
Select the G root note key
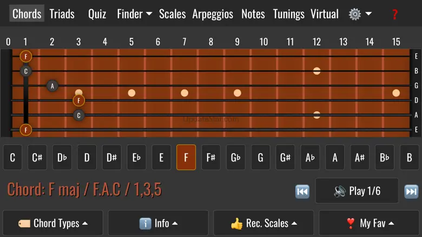click(x=260, y=158)
